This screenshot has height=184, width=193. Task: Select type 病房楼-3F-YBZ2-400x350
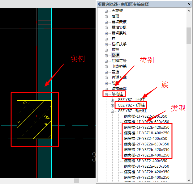(x=145, y=161)
